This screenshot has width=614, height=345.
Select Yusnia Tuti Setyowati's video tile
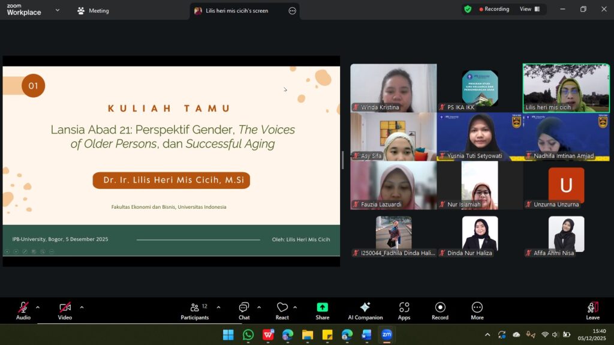click(479, 137)
